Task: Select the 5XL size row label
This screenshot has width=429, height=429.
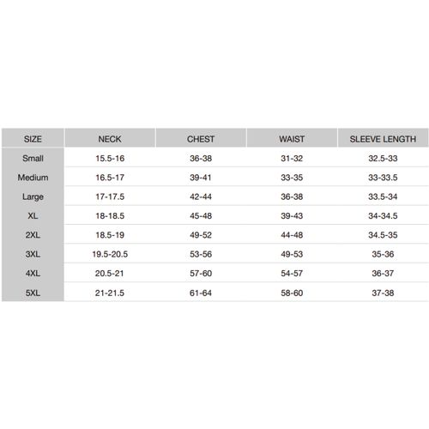Action: tap(33, 293)
